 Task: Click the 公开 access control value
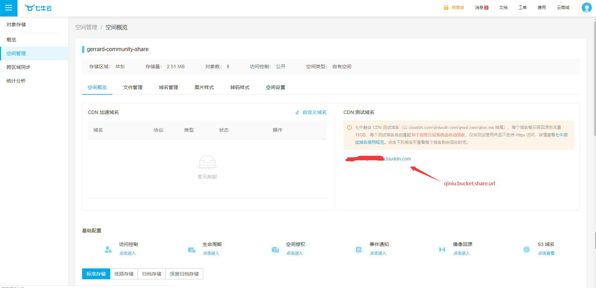[281, 67]
